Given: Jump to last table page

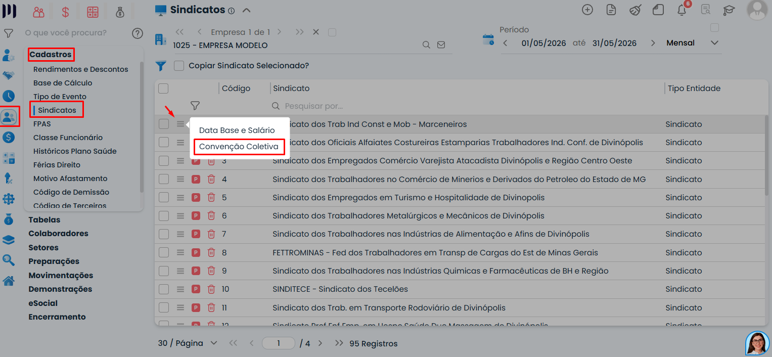Looking at the screenshot, I should click(x=339, y=343).
